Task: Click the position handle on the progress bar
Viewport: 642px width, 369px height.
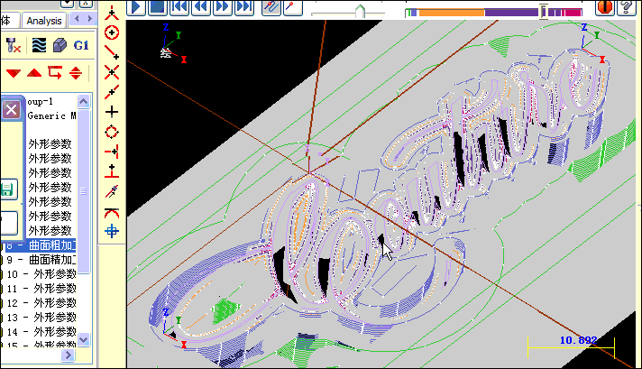Action: click(x=544, y=11)
